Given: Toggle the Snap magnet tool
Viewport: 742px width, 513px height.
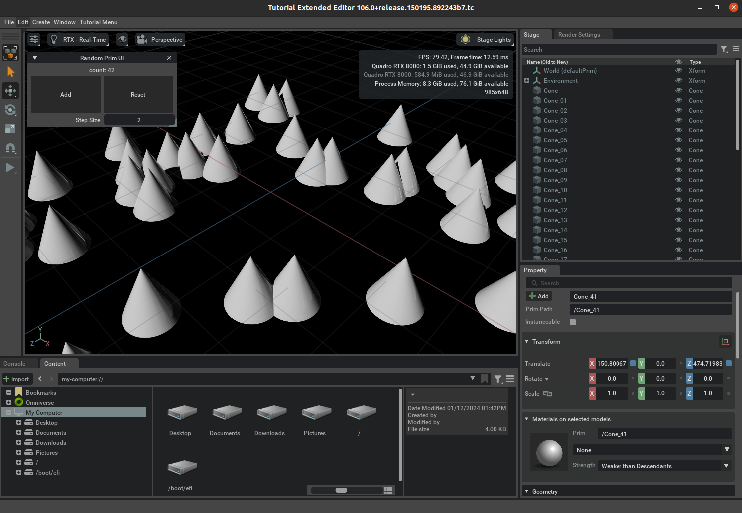Looking at the screenshot, I should pos(10,148).
